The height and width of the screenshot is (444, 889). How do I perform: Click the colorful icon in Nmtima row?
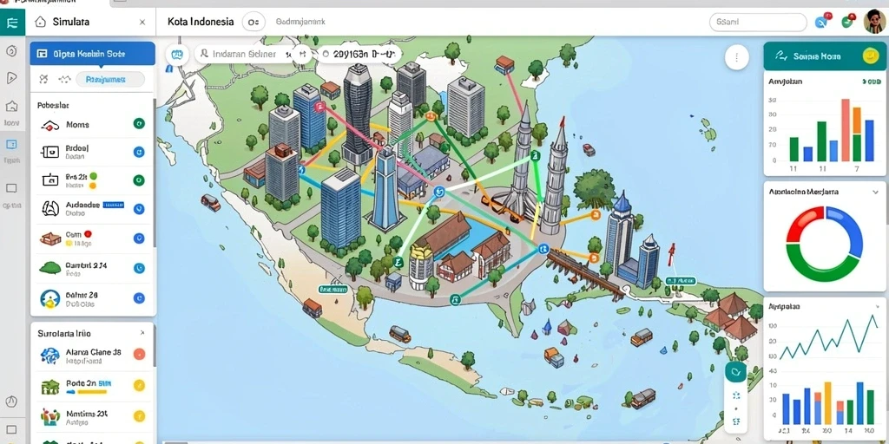[49, 417]
